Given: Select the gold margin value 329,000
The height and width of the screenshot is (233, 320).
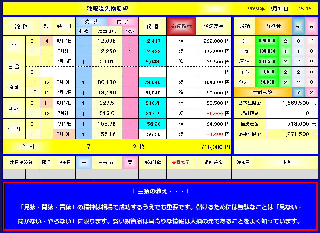Looking at the screenshot, I should pyautogui.click(x=267, y=41).
